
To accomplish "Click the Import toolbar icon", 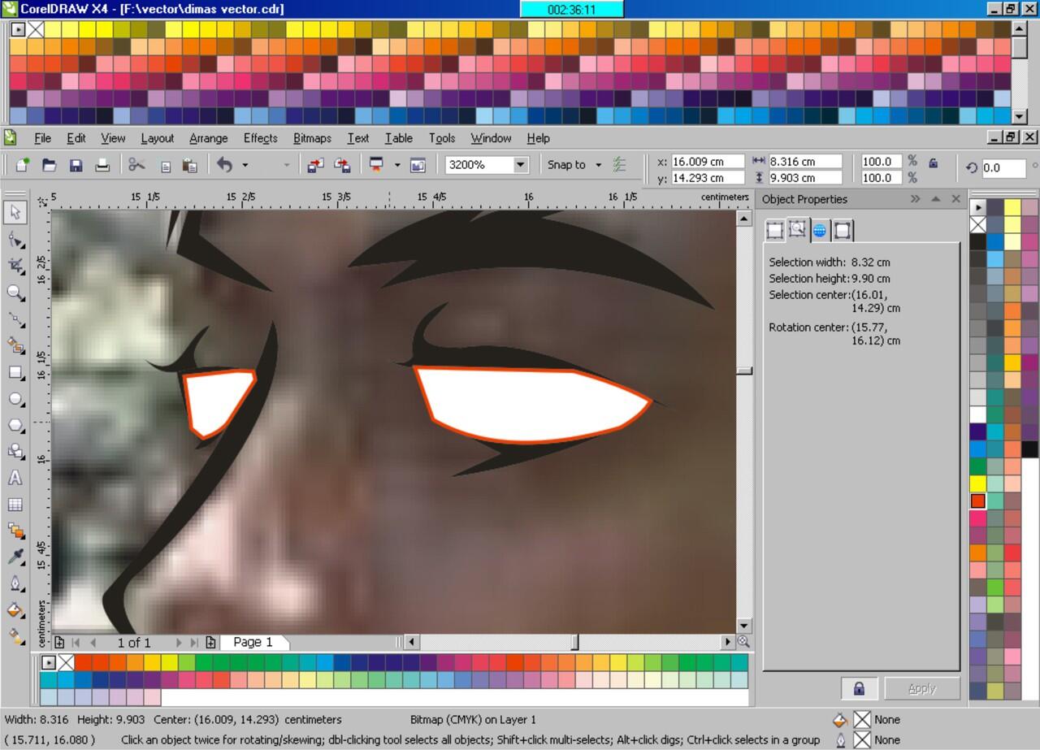I will 315,165.
